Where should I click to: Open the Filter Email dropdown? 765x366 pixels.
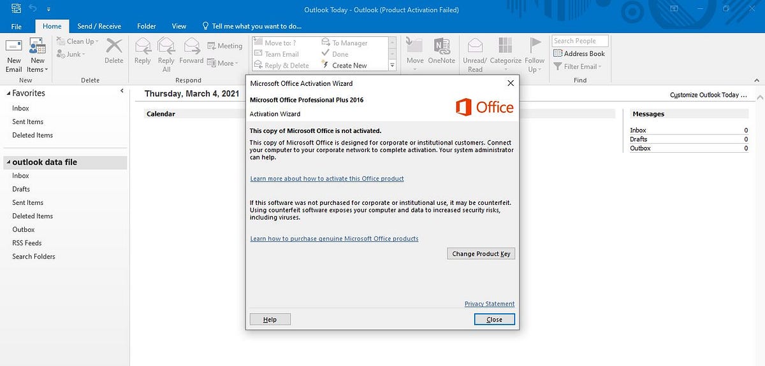pos(578,66)
